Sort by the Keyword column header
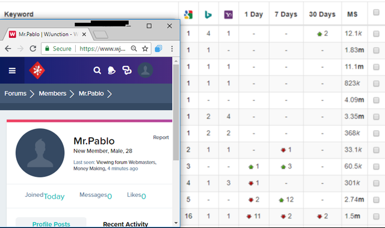Image resolution: width=385 pixels, height=228 pixels. 19,14
